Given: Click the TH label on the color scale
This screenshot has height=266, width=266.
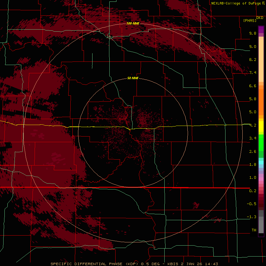Looking at the screenshot, I should point(254,230).
